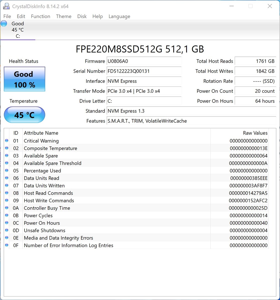Click the Transfer Mode field
The height and width of the screenshot is (300, 280).
(144, 91)
